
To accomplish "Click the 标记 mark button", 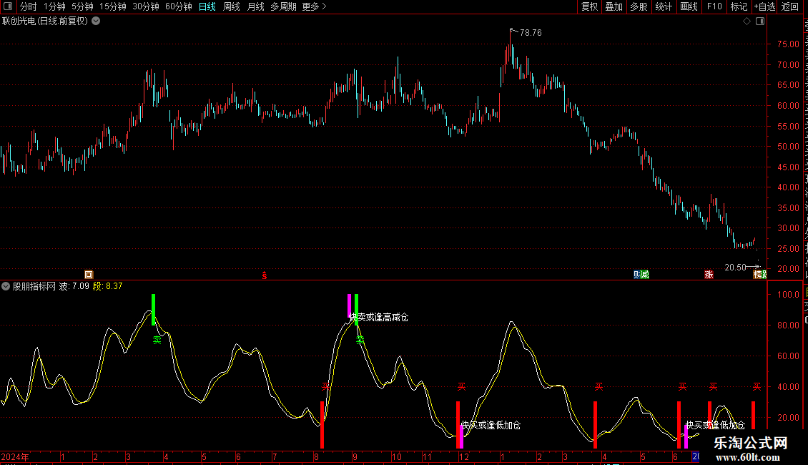I will click(x=739, y=6).
